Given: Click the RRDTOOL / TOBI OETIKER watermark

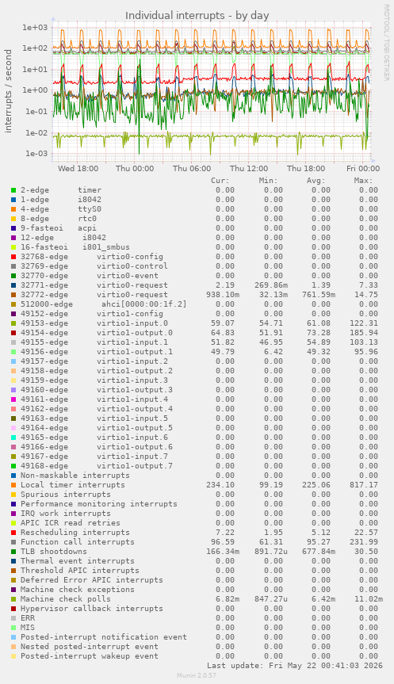Looking at the screenshot, I should (x=387, y=42).
